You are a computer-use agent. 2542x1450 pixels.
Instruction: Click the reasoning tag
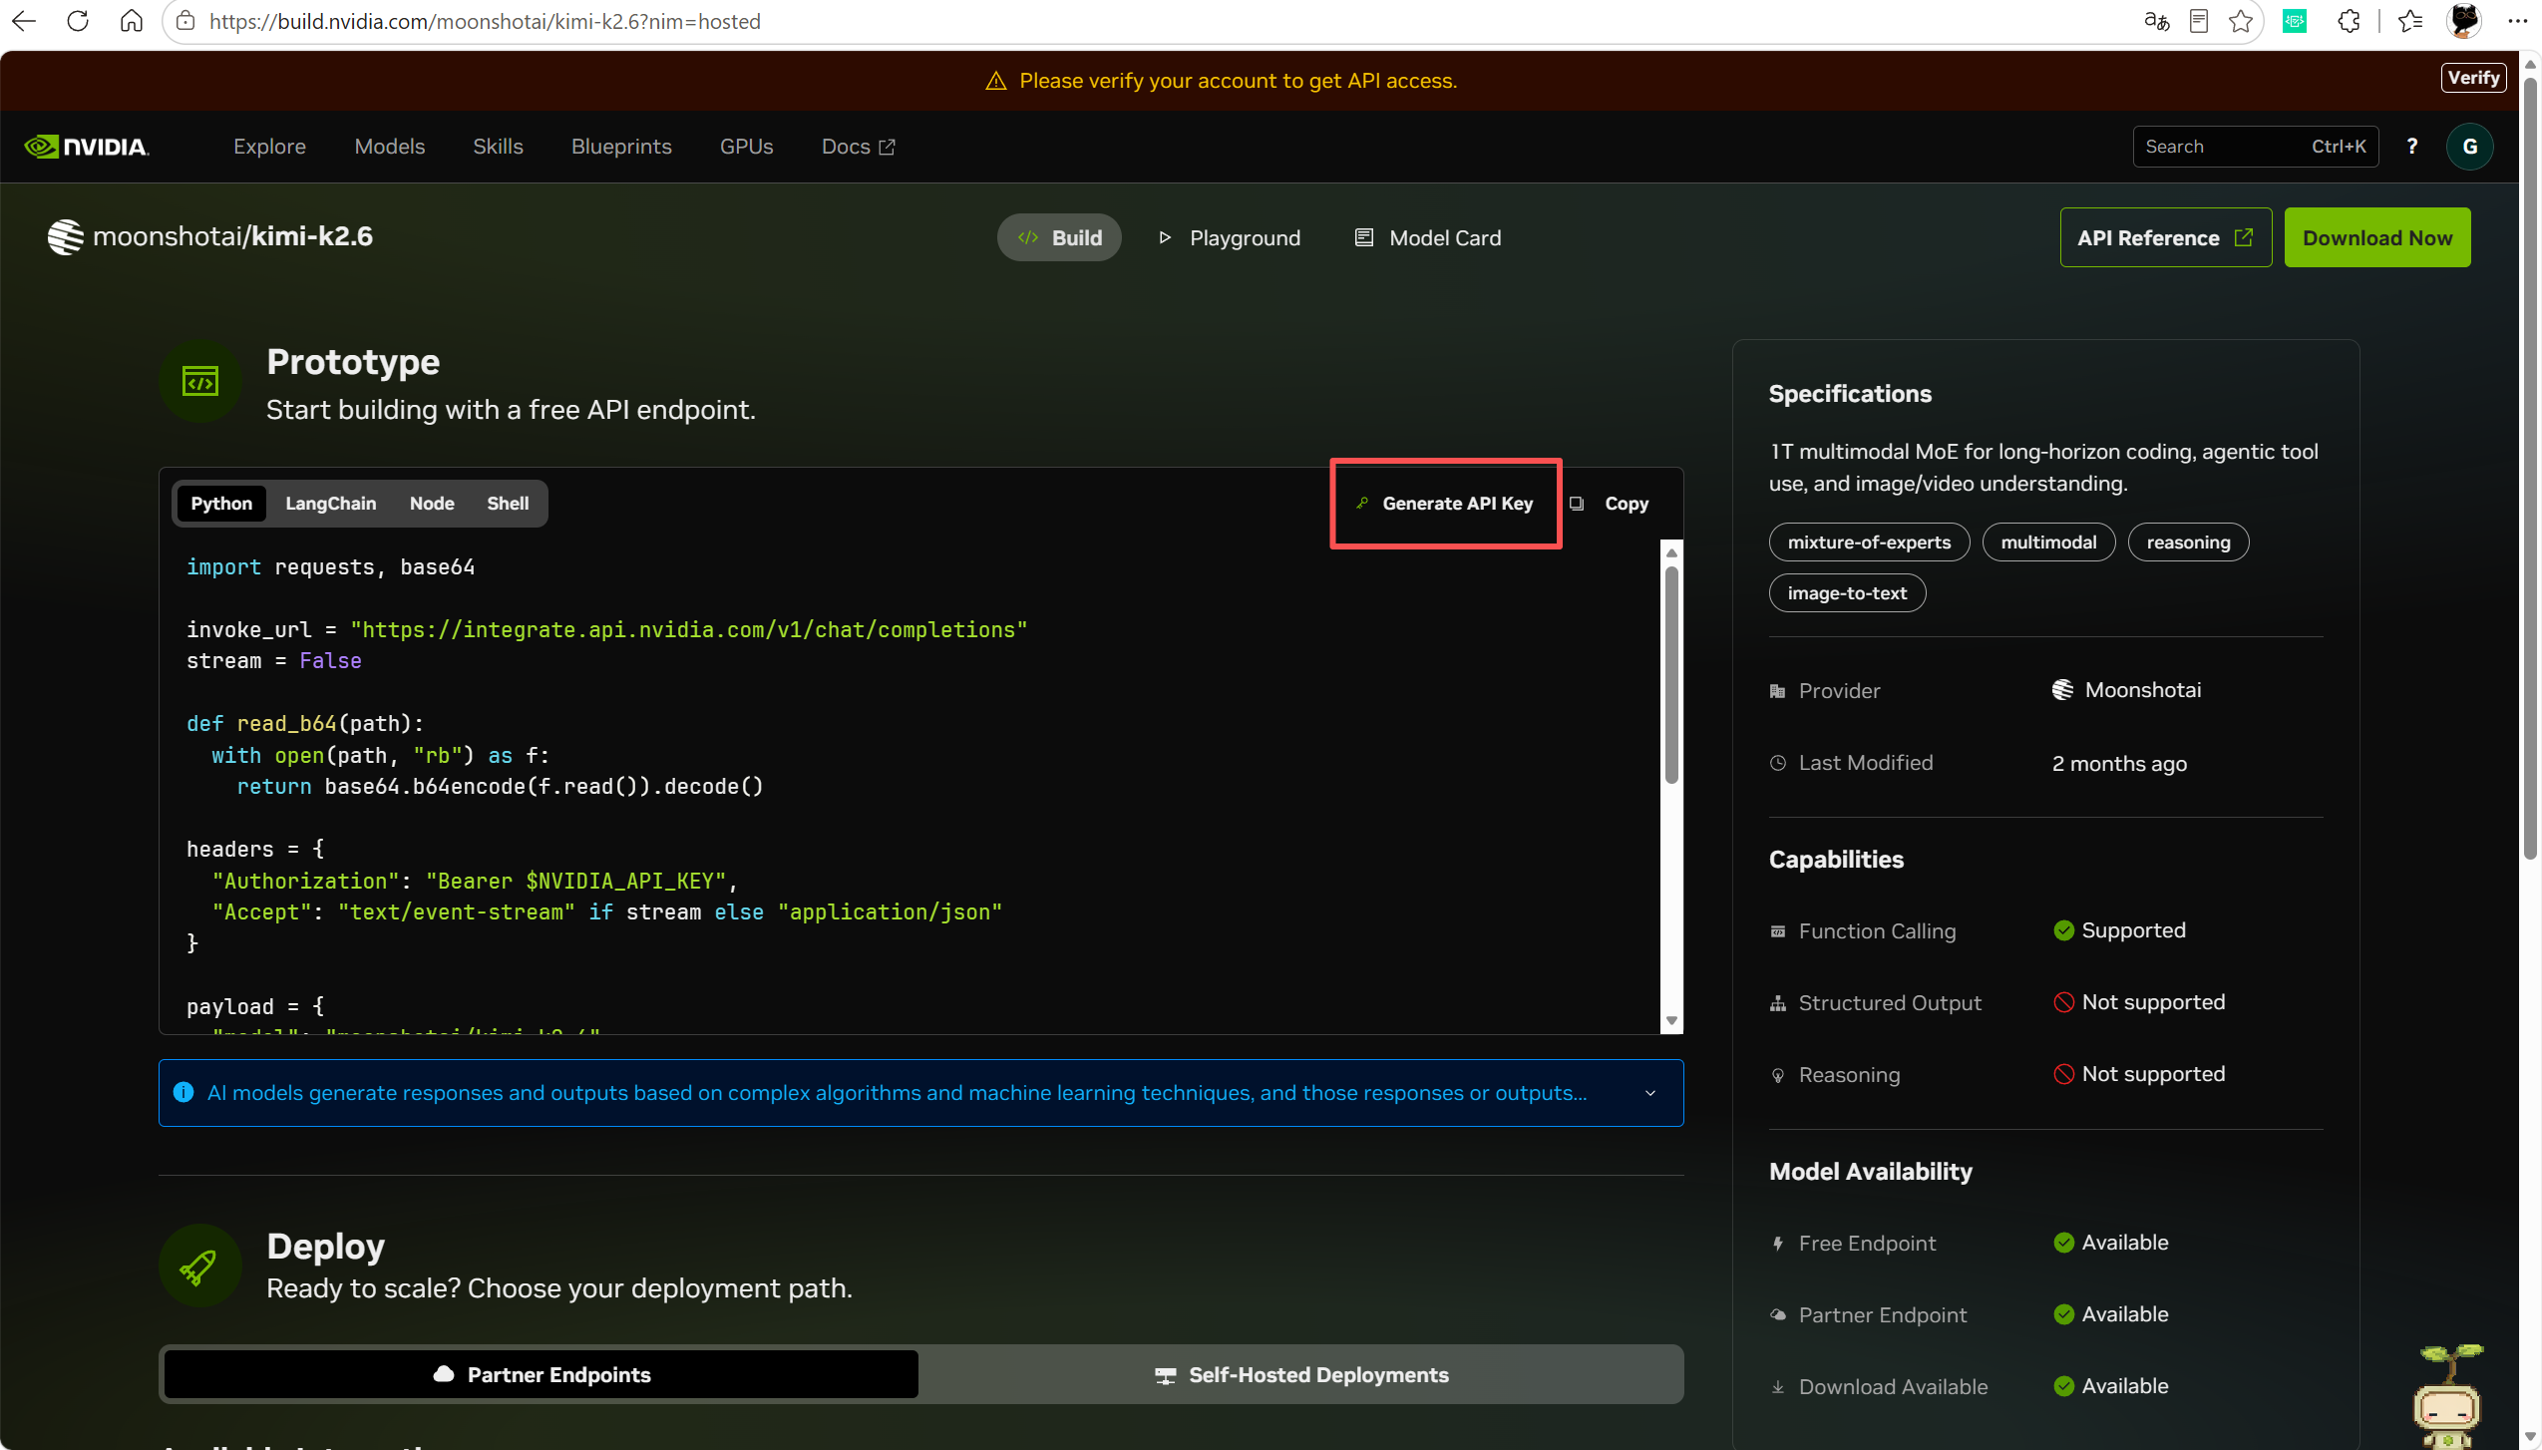click(2188, 543)
